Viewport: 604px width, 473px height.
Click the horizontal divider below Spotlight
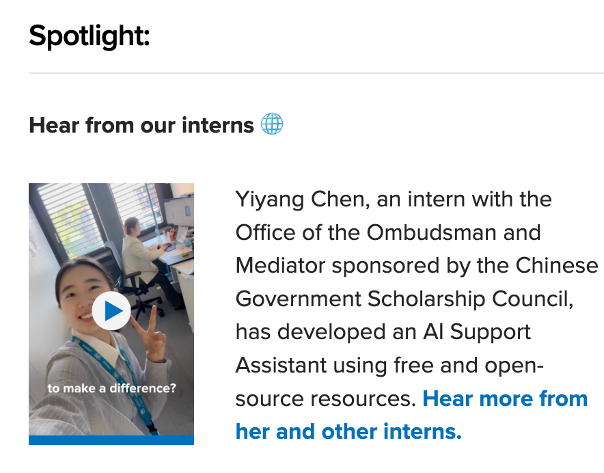click(316, 72)
